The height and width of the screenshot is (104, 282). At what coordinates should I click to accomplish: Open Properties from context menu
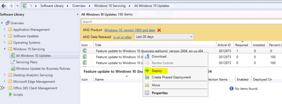pos(175,93)
